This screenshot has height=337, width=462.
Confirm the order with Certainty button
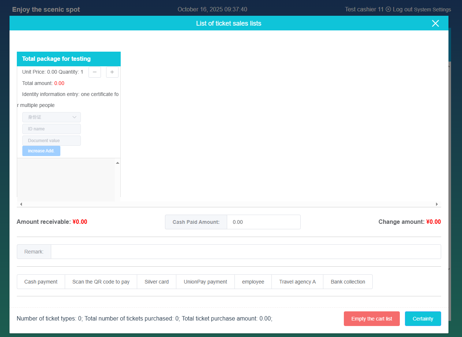coord(423,319)
